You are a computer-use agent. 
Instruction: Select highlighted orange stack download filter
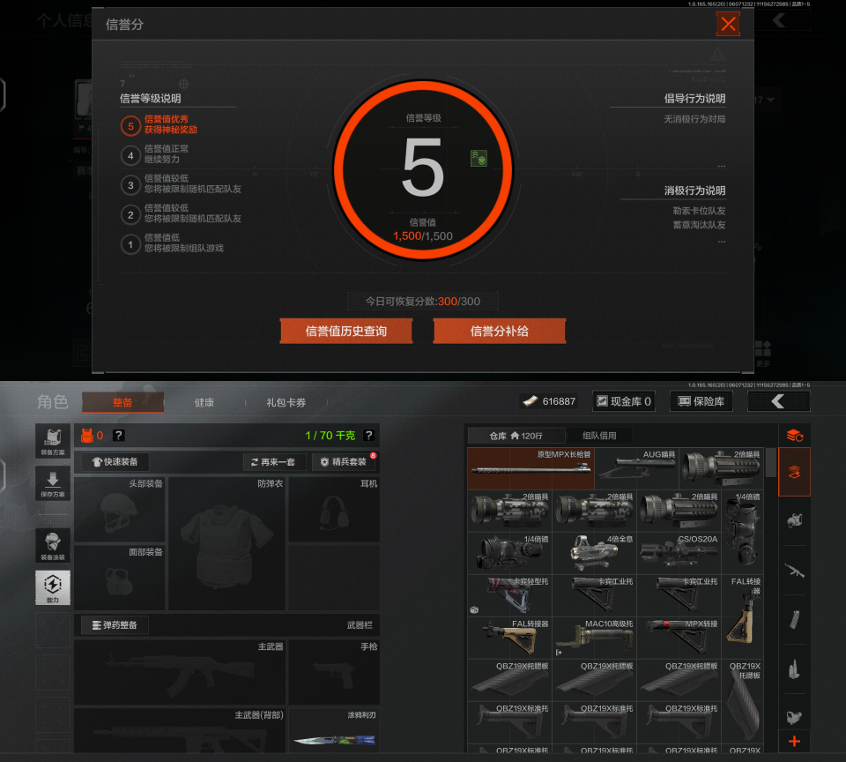click(794, 472)
